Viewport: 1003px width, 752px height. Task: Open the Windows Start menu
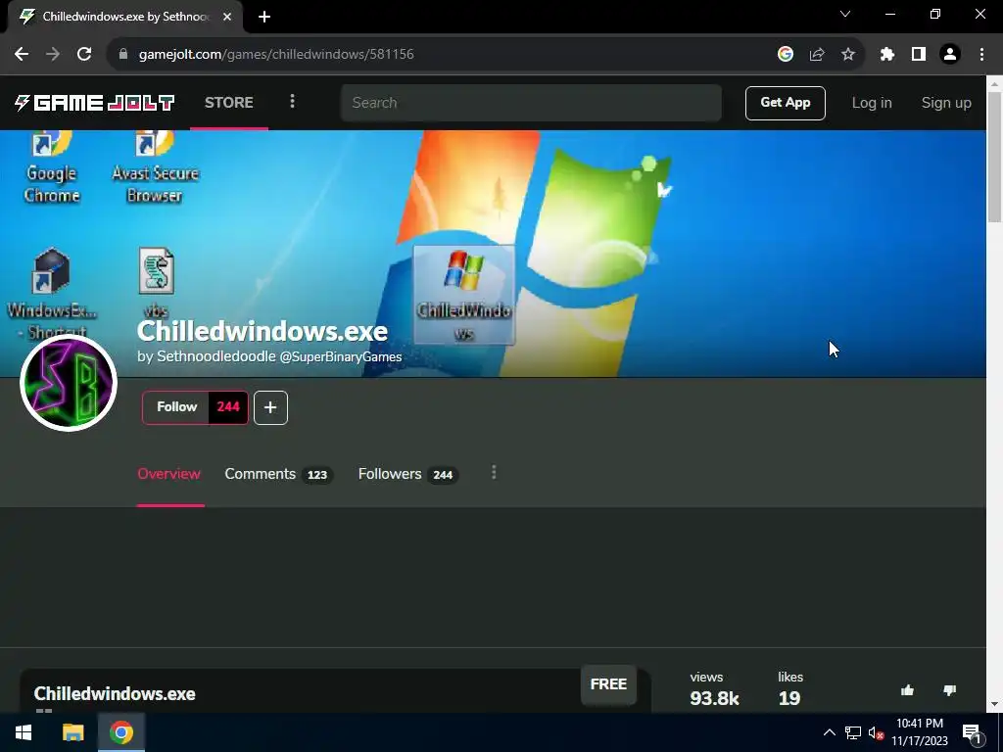tap(24, 732)
